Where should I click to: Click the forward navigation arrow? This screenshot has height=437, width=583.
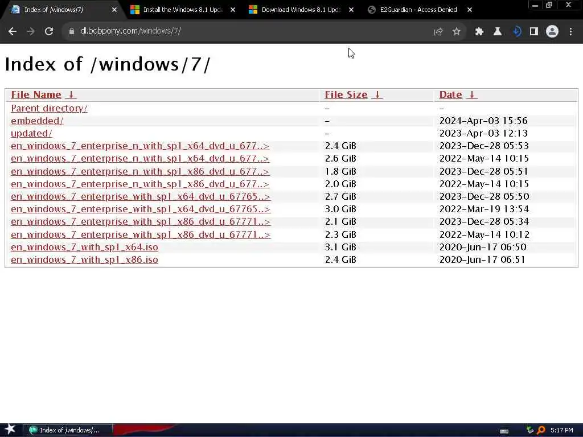click(x=31, y=32)
